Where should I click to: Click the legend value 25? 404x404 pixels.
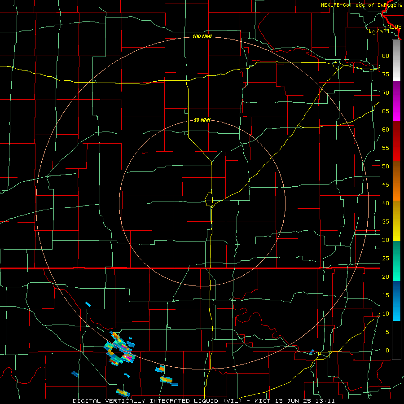click(x=386, y=259)
